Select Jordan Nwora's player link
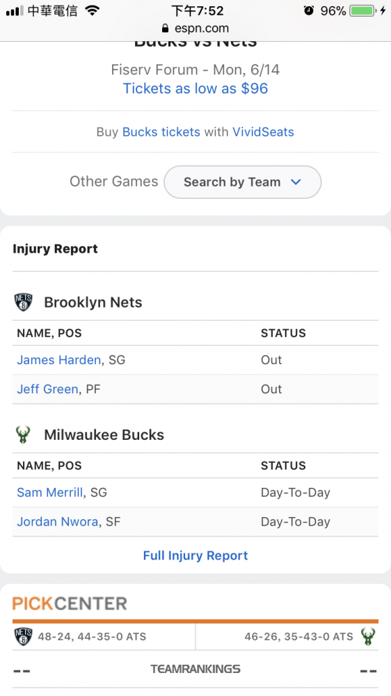The height and width of the screenshot is (696, 391). 58,521
